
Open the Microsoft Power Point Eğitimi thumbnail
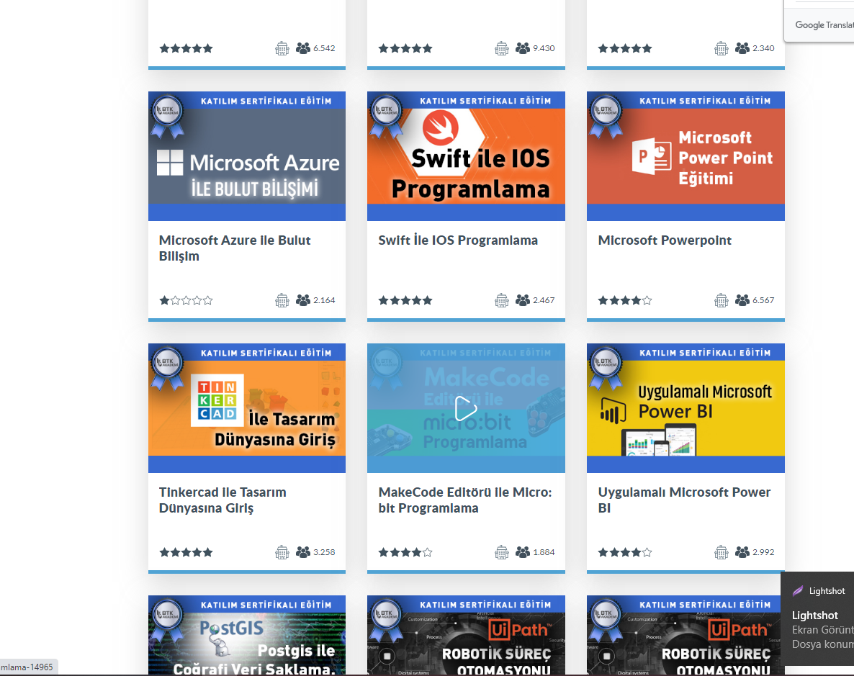point(686,156)
